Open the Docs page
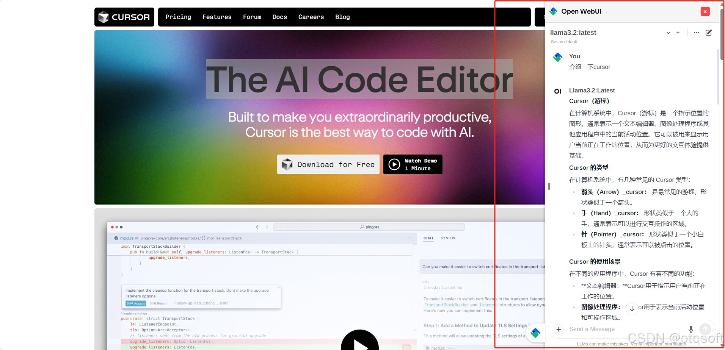This screenshot has width=725, height=350. 280,17
